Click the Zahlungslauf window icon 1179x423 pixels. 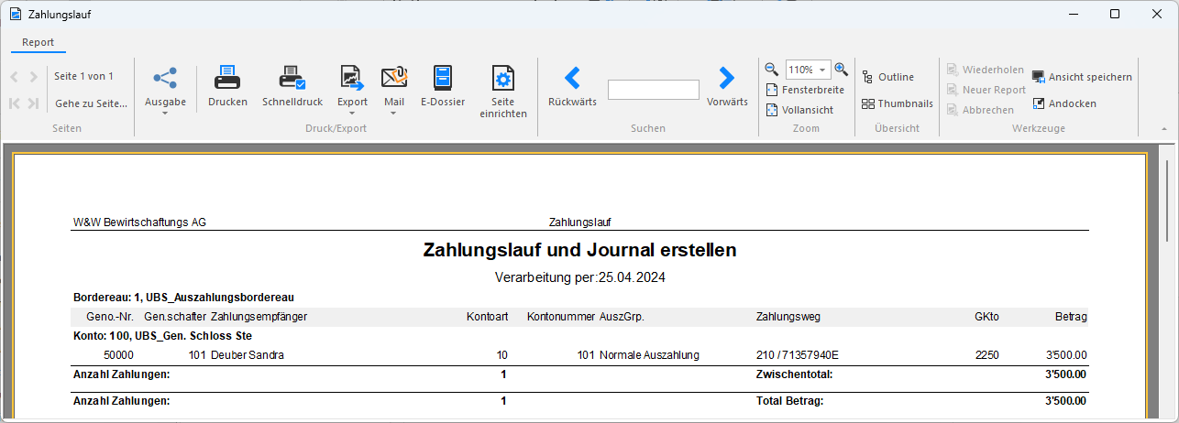coord(15,14)
